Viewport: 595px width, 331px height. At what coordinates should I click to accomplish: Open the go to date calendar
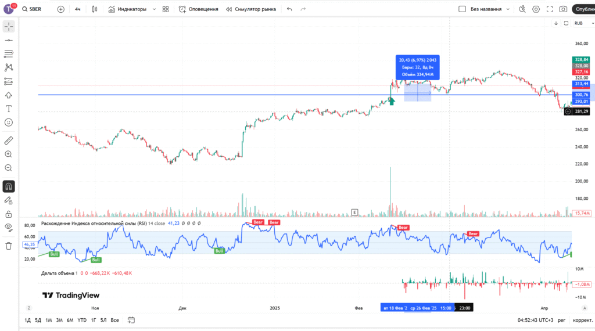131,320
